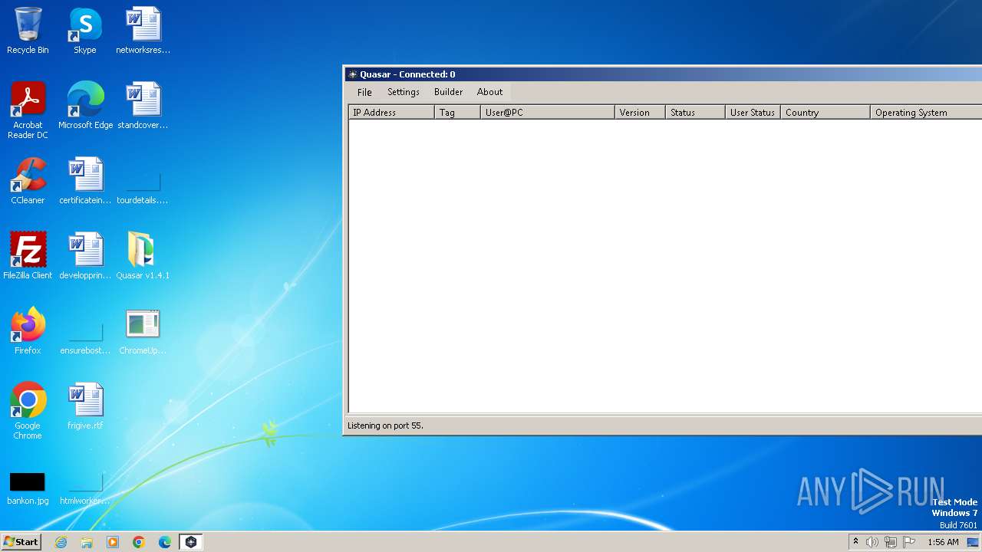This screenshot has height=552, width=982.
Task: Launch Edge from the taskbar
Action: [x=165, y=542]
